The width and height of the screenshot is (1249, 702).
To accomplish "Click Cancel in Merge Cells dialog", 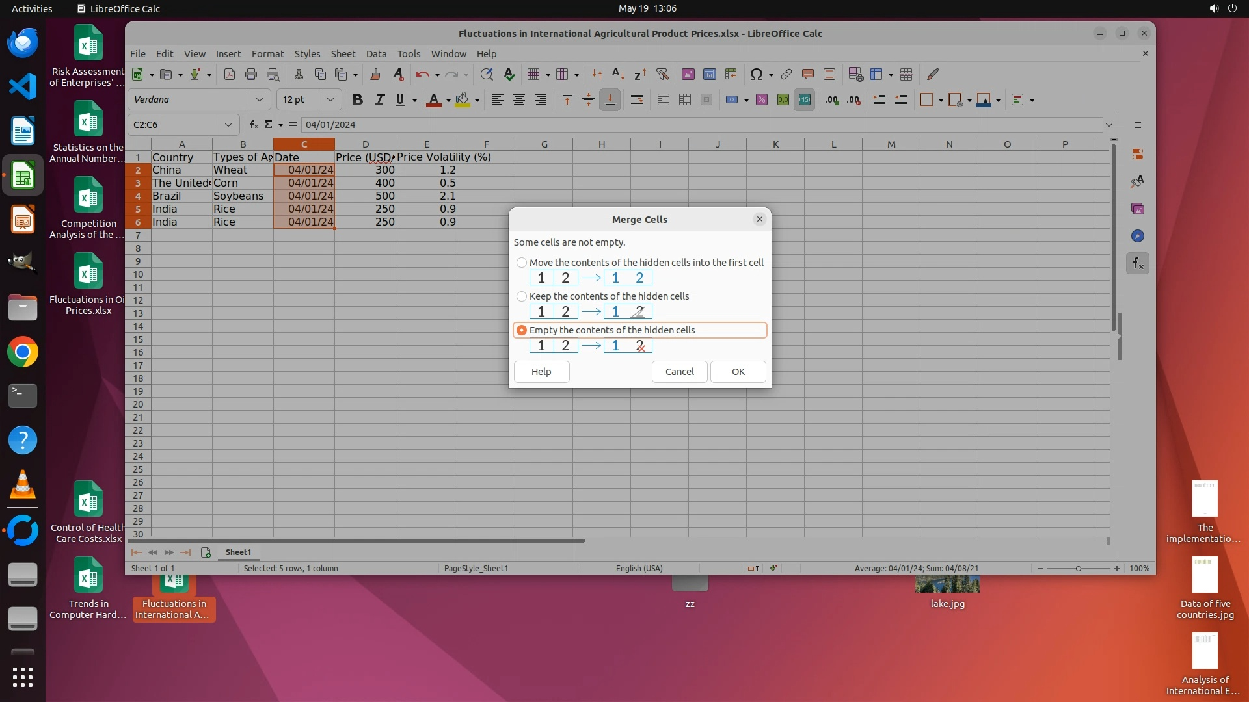I will click(x=679, y=372).
